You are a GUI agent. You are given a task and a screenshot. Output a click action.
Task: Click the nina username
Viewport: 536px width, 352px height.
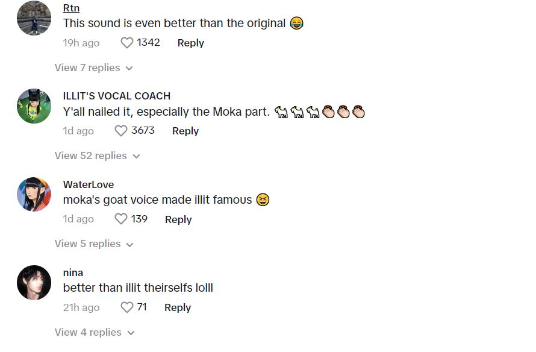tap(73, 272)
